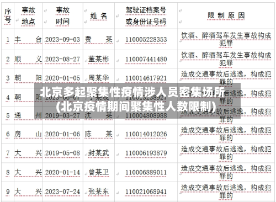The height and width of the screenshot is (202, 276).
Task: Select 大兴 in row 9
Action: point(28,192)
